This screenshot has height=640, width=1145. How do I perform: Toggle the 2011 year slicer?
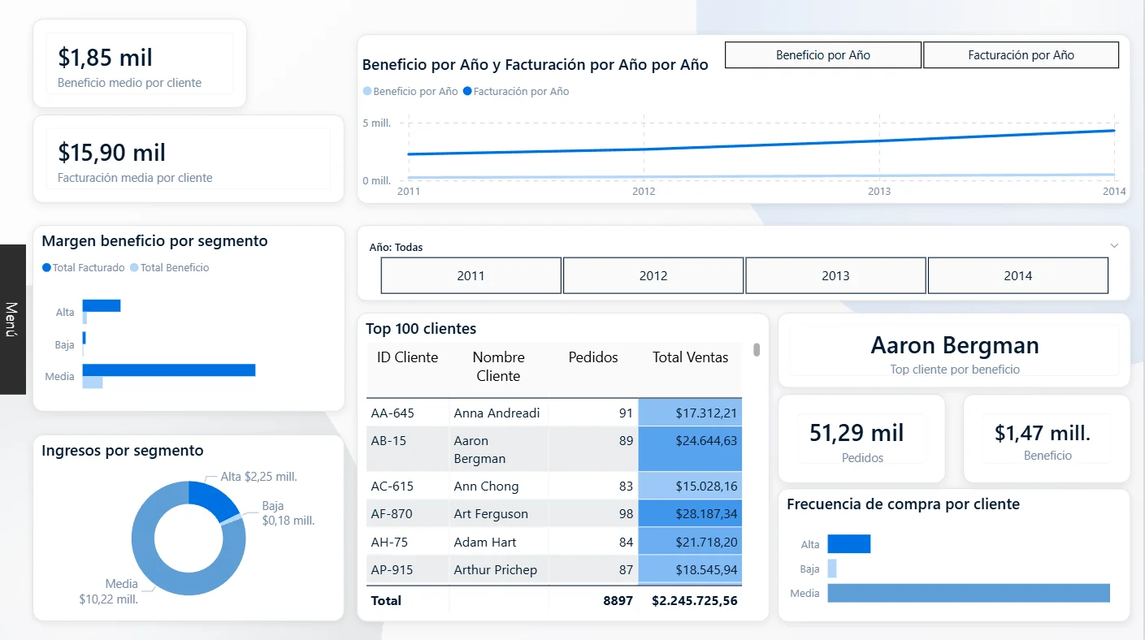(471, 275)
